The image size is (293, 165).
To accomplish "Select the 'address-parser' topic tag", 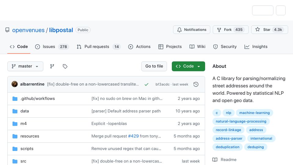I will pyautogui.click(x=229, y=139).
